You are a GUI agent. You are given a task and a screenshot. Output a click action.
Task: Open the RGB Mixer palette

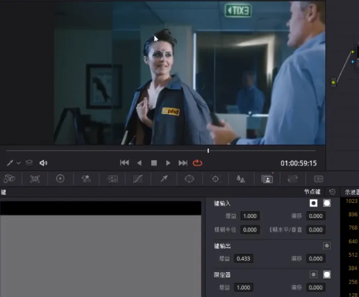pos(87,179)
